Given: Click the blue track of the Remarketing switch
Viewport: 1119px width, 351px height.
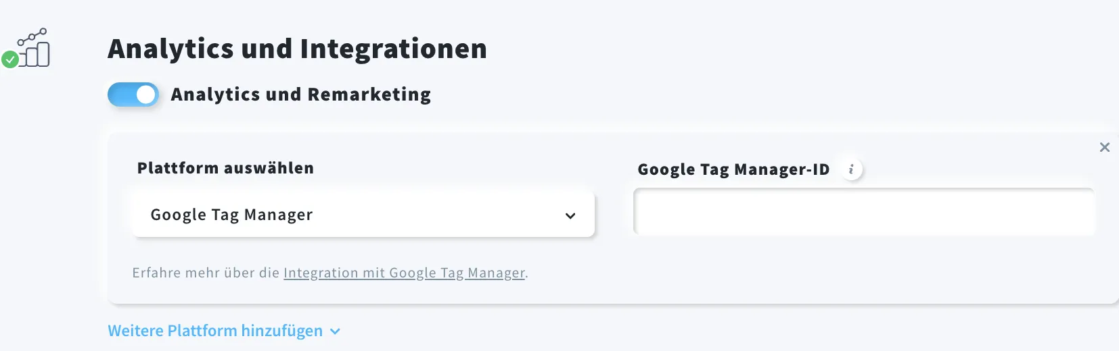Looking at the screenshot, I should [121, 94].
